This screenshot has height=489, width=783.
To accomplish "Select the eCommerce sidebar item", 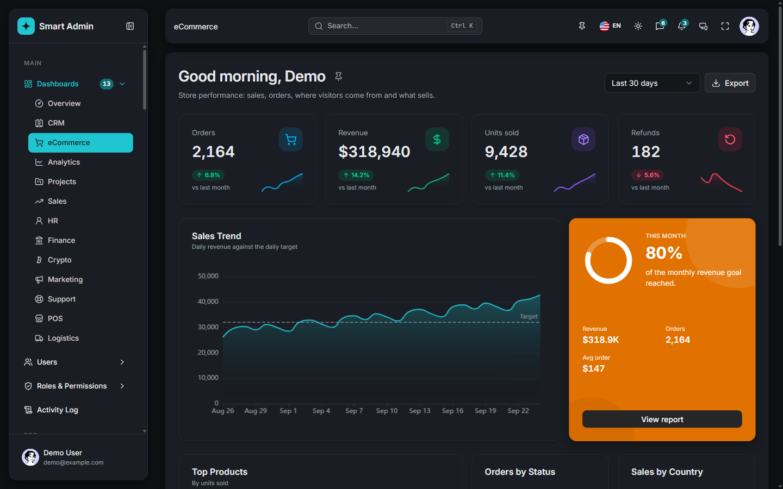I will pyautogui.click(x=80, y=142).
